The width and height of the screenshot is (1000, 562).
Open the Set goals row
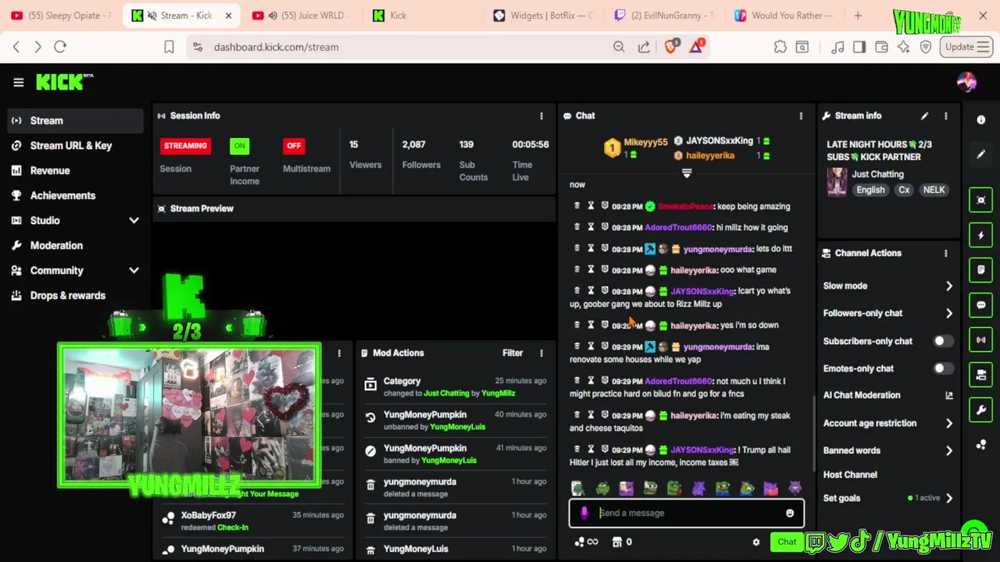click(x=887, y=498)
